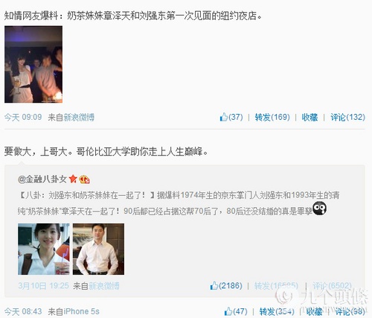Click the panda emoticon in quoted post
Viewport: 372px width, 318px height.
coord(320,209)
